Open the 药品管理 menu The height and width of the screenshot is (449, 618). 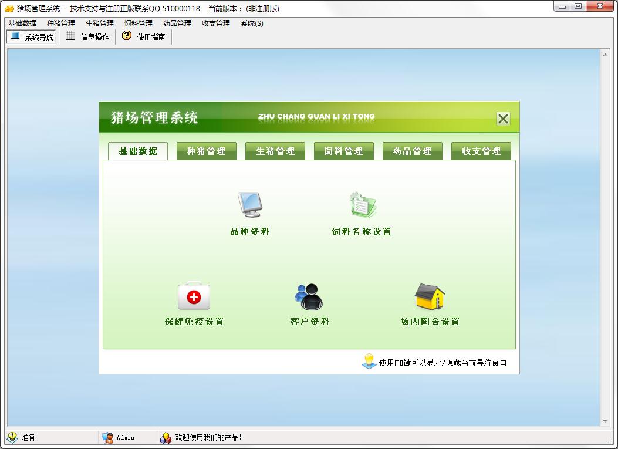pyautogui.click(x=177, y=23)
